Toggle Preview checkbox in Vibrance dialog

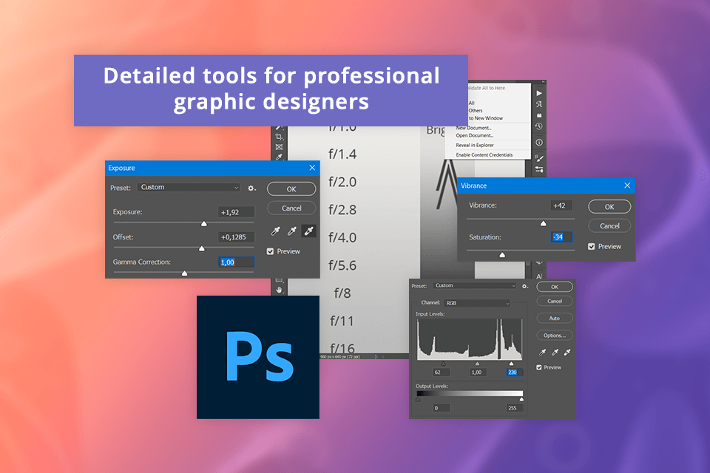tap(592, 246)
